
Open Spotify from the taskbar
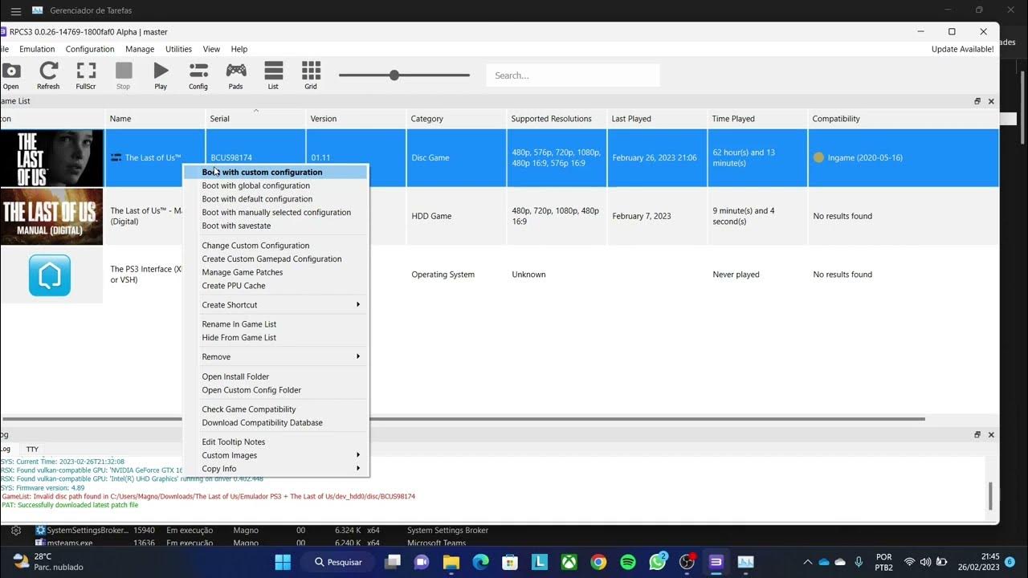coord(628,562)
